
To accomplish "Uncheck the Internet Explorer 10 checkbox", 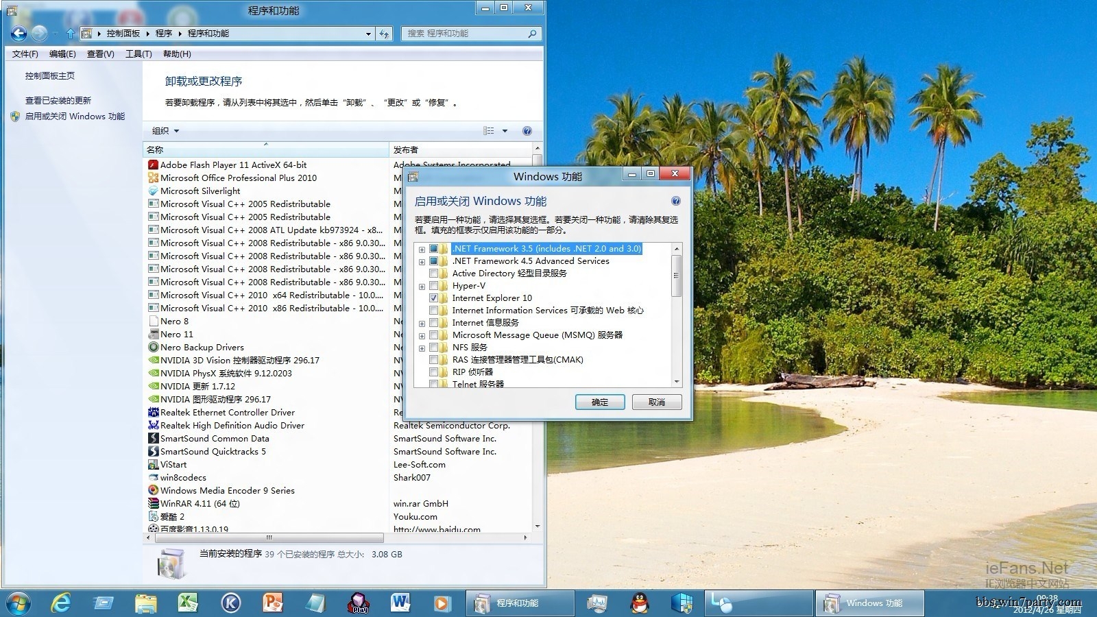I will 433,298.
